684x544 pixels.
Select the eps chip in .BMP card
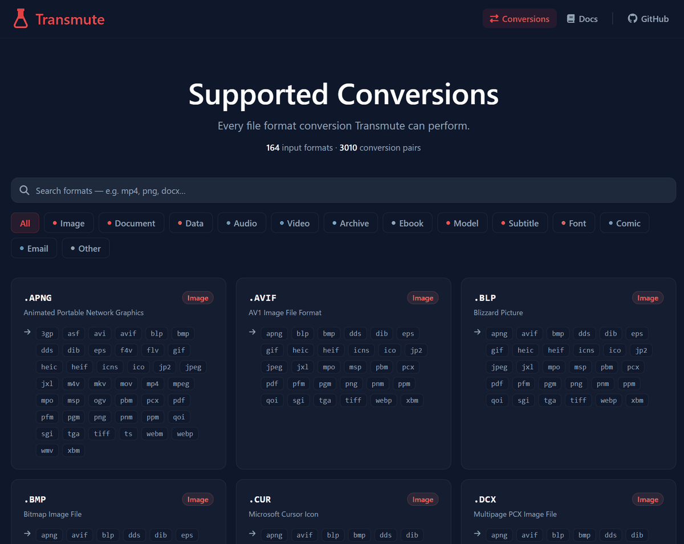pyautogui.click(x=187, y=535)
